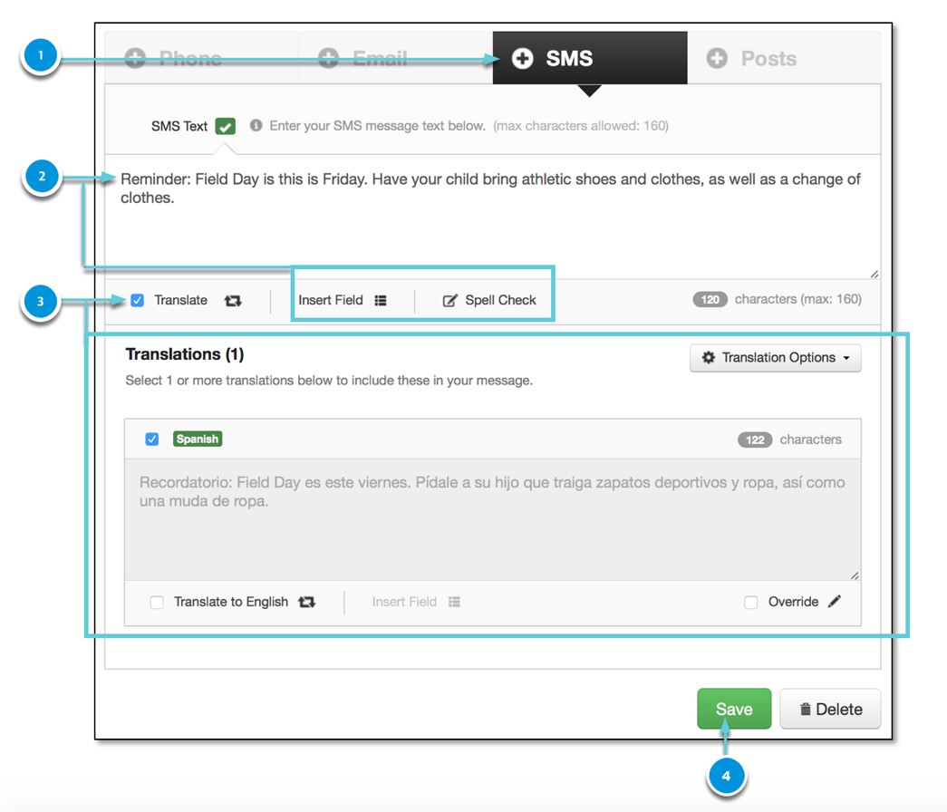The image size is (947, 812).
Task: Click the retweet icon beside Translate
Action: (233, 301)
